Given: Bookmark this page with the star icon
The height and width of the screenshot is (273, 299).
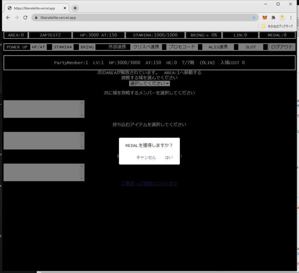Looking at the screenshot, I should 254,18.
